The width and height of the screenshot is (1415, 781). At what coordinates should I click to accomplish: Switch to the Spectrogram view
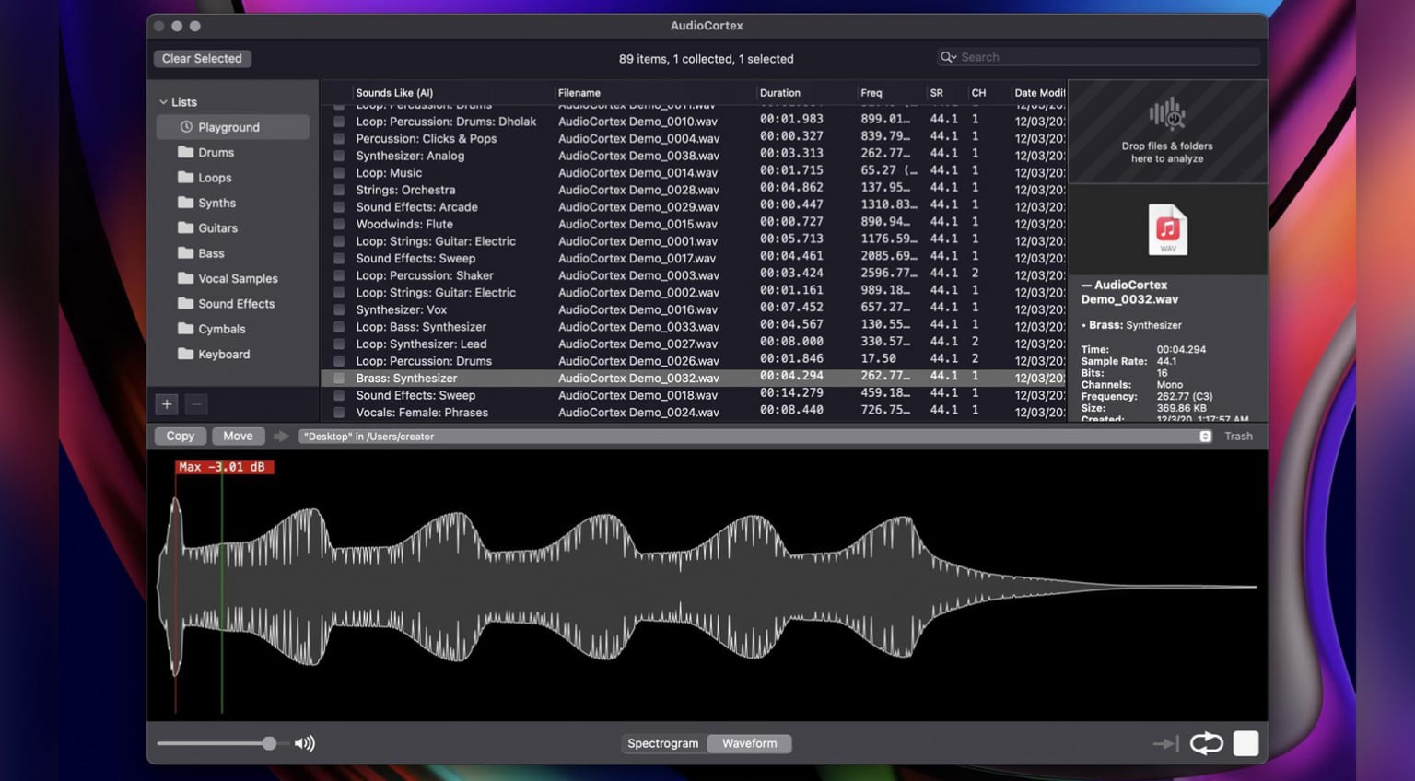point(663,743)
